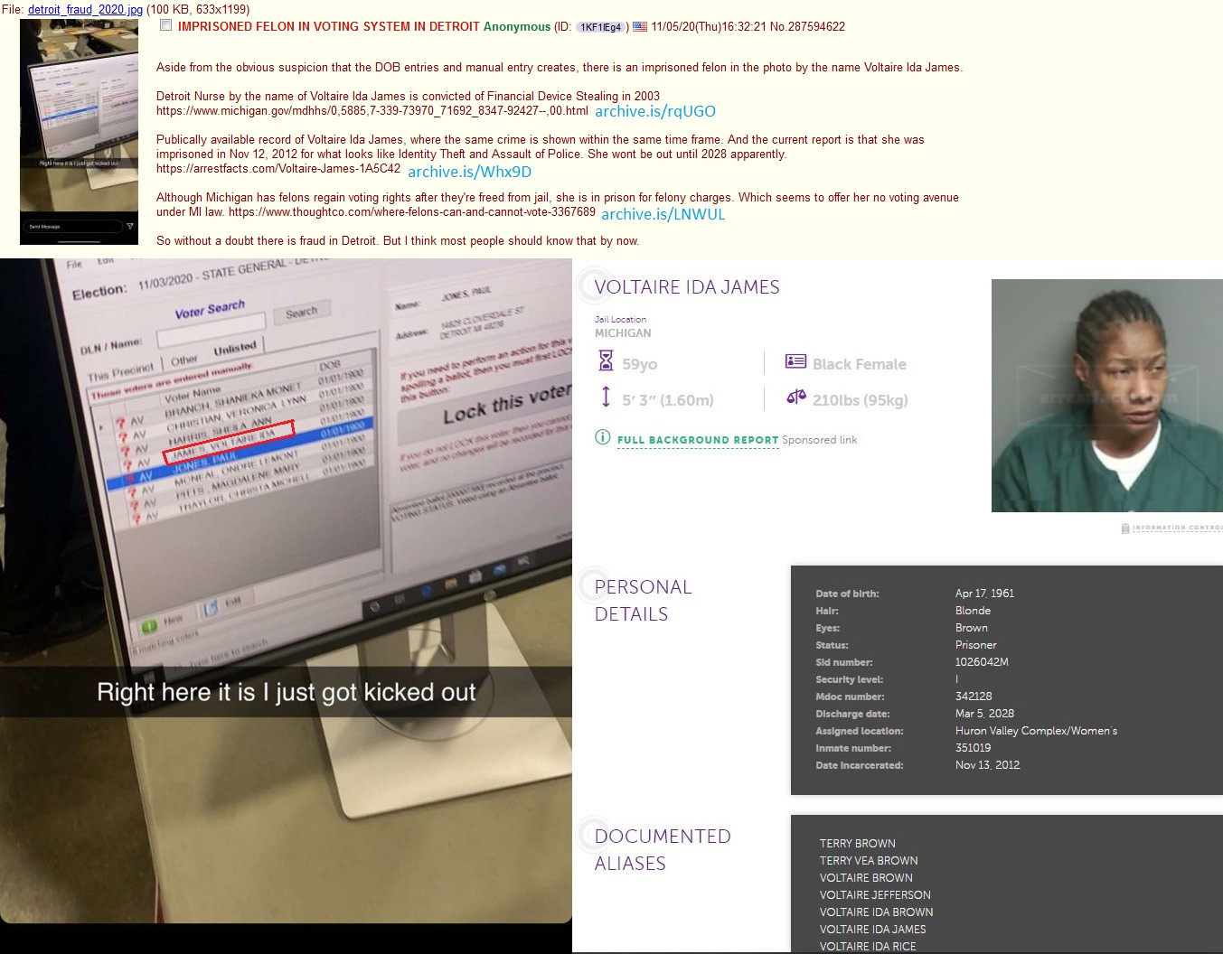
Task: Click red question mark in BRANCH, SHANIEKA row
Action: point(120,421)
